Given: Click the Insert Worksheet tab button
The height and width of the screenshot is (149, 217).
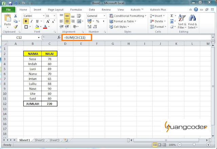Looking at the screenshot, I should click(x=66, y=140).
